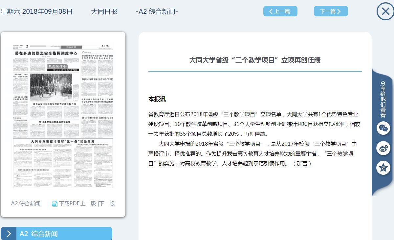Go to next article with 下一篇 button
This screenshot has height=240, width=394.
point(331,11)
